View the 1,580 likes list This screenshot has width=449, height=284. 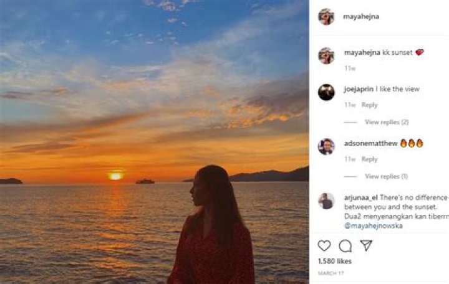(334, 262)
